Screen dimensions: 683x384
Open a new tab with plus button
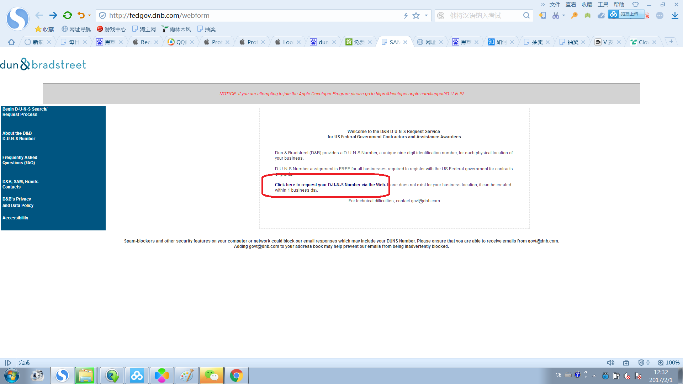[x=671, y=42]
